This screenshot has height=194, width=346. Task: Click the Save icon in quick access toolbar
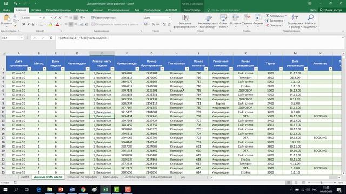[6, 4]
